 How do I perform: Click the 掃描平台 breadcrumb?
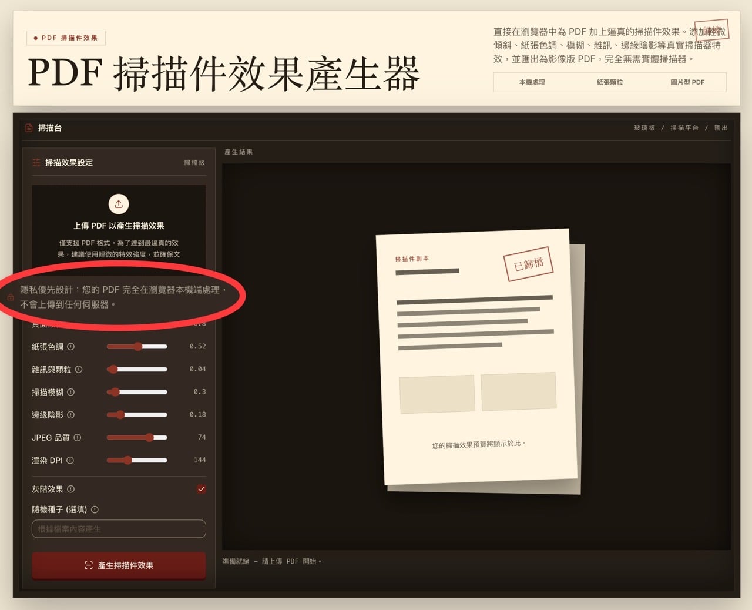click(x=684, y=128)
